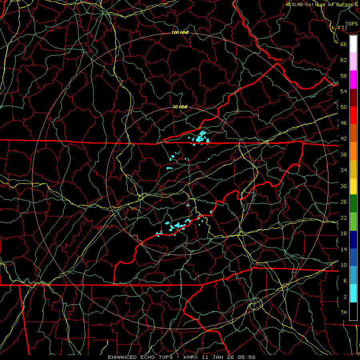Click the 26 value on the scale
Viewport: 360px width, 360px height.
[x=344, y=202]
